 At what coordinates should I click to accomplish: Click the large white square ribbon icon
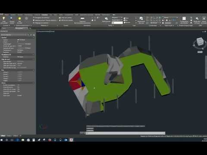[184, 19]
